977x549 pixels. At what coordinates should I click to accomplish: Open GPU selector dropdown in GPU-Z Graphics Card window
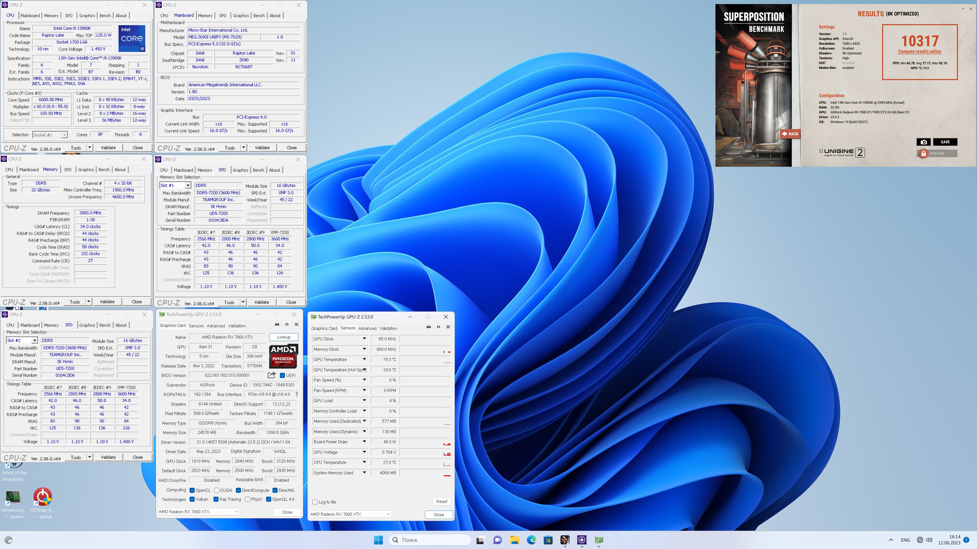pyautogui.click(x=198, y=511)
